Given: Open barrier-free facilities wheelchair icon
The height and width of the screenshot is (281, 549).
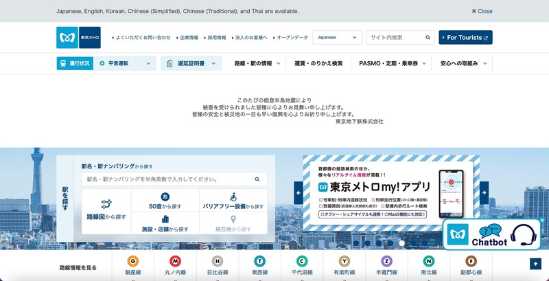Looking at the screenshot, I should [233, 197].
